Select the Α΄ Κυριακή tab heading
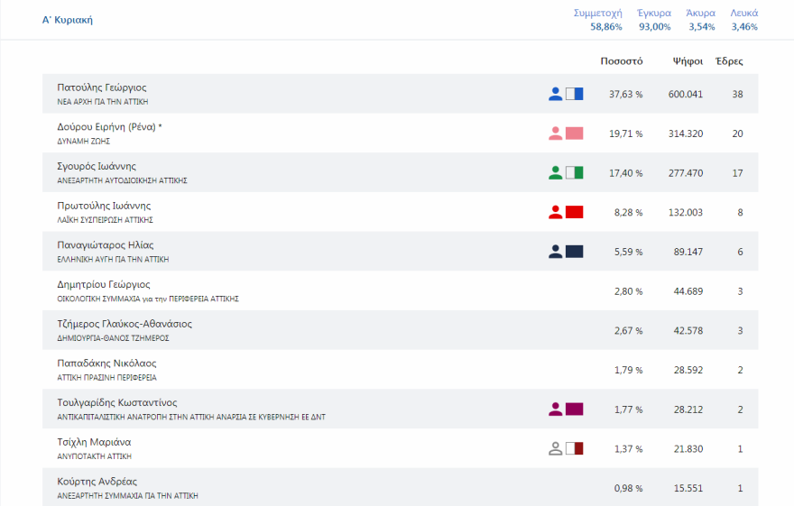794x506 pixels. click(68, 20)
